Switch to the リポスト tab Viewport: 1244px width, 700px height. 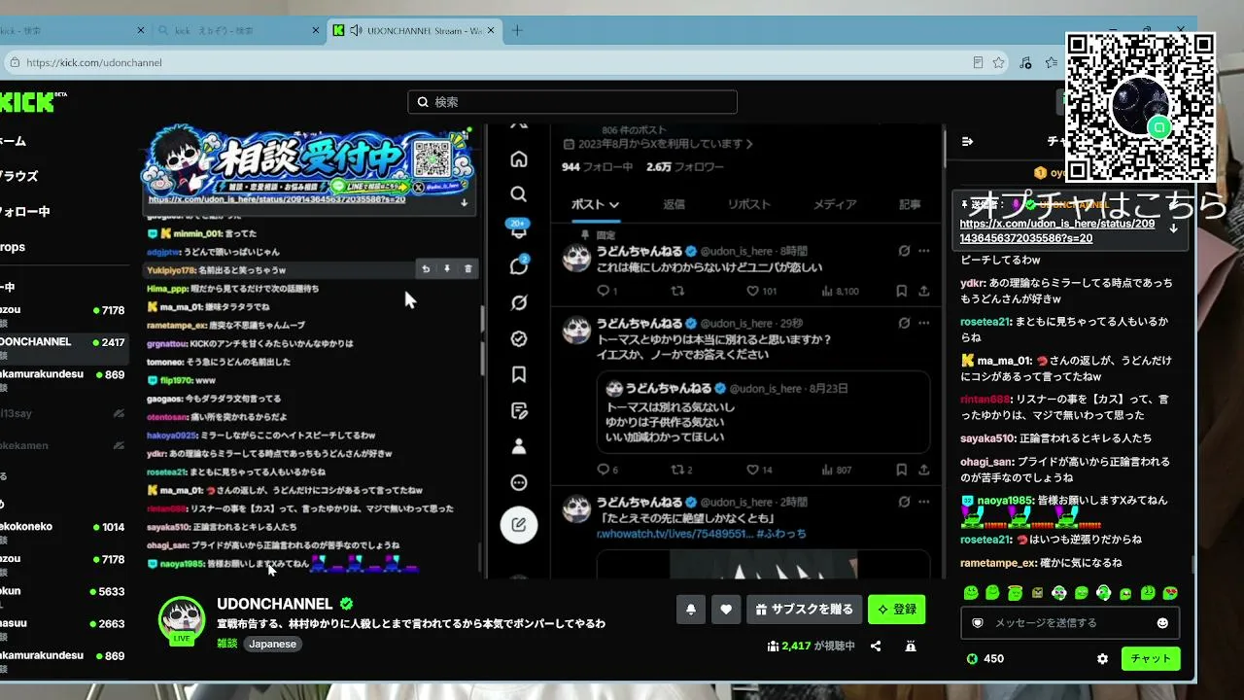pyautogui.click(x=749, y=204)
